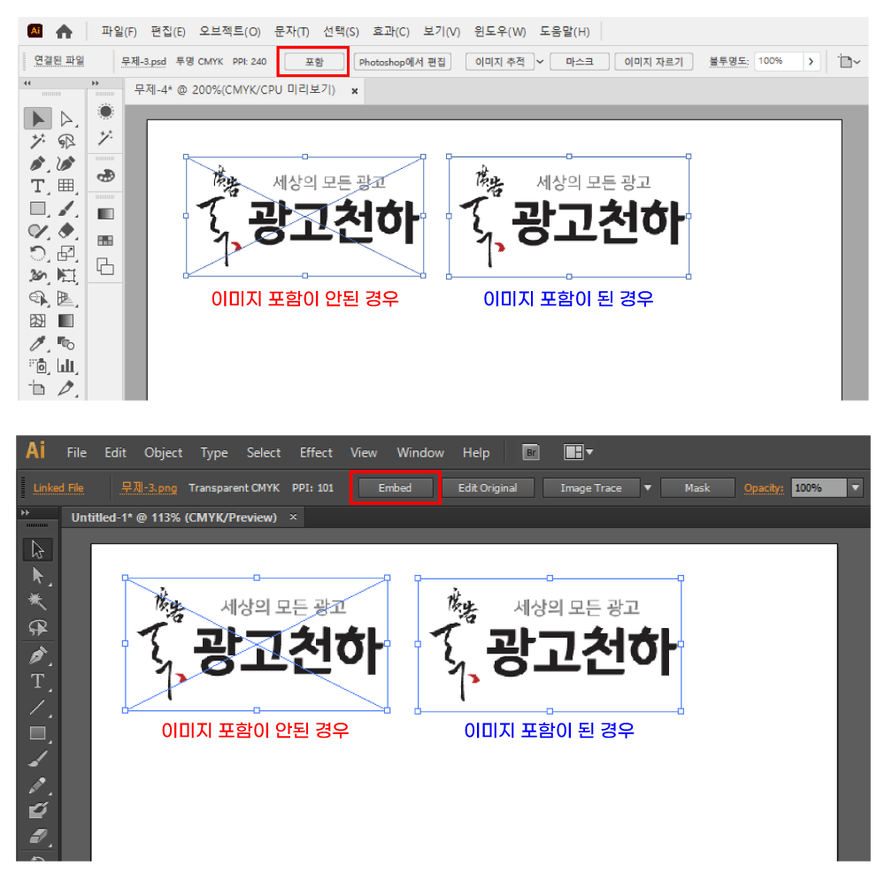Viewport: 885px width, 873px height.
Task: Click the Home icon in Korean Illustrator
Action: tap(65, 32)
